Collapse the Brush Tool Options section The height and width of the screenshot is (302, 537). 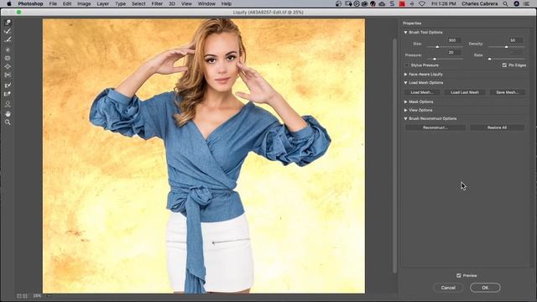(405, 32)
